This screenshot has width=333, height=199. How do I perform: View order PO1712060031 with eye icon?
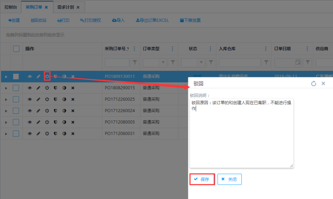[30, 133]
